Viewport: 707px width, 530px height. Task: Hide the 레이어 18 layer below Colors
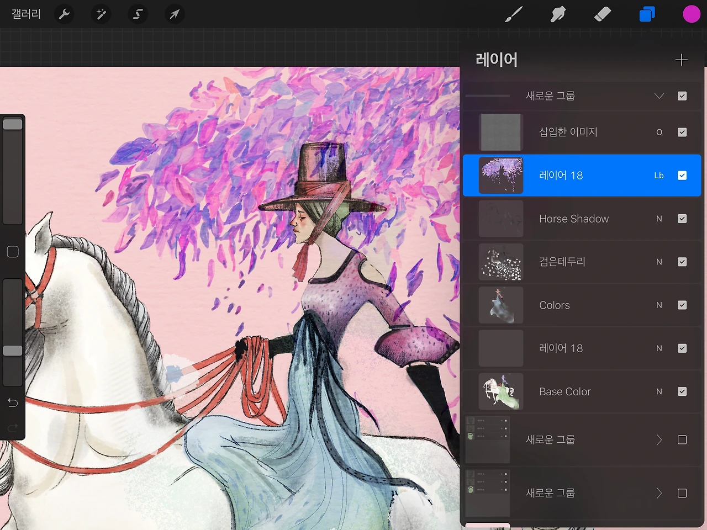pos(682,348)
